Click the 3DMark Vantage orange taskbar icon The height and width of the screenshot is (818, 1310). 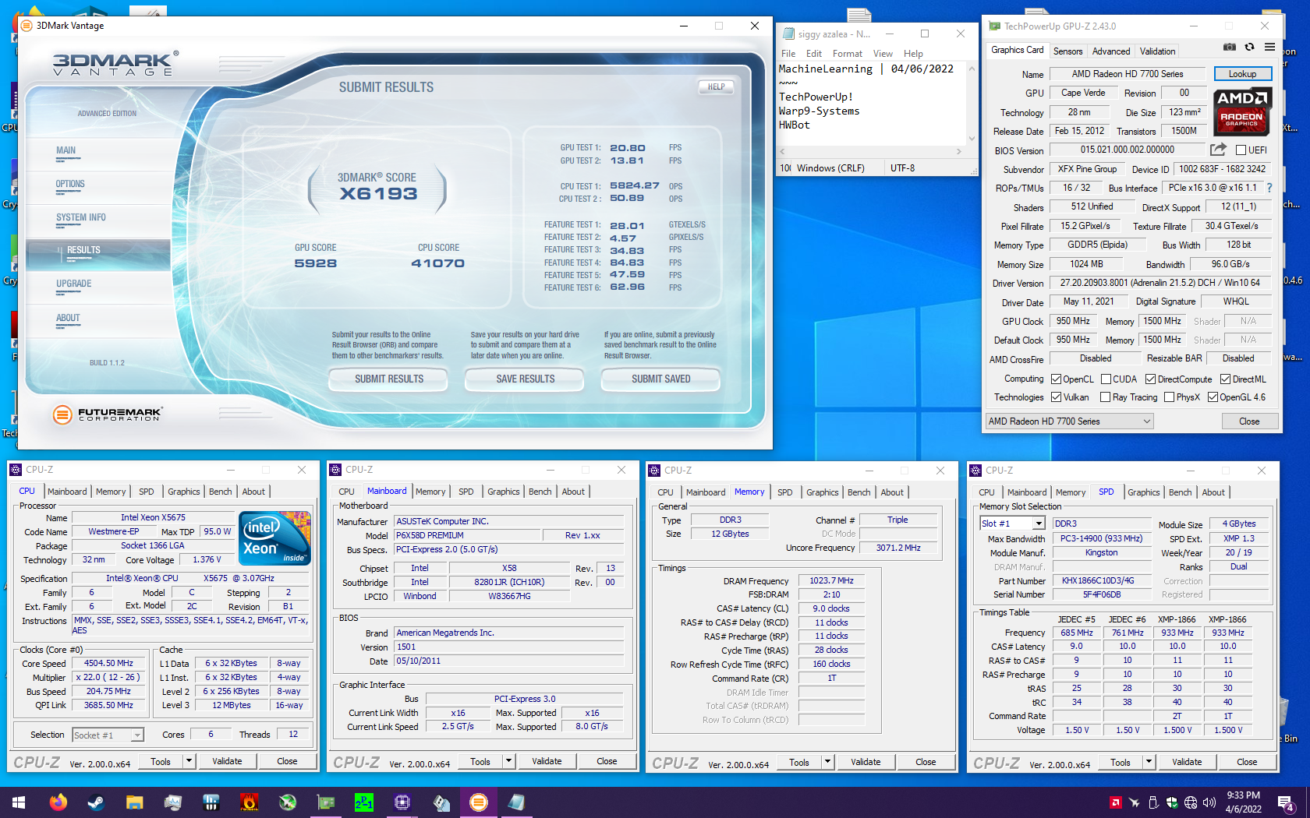pyautogui.click(x=479, y=802)
